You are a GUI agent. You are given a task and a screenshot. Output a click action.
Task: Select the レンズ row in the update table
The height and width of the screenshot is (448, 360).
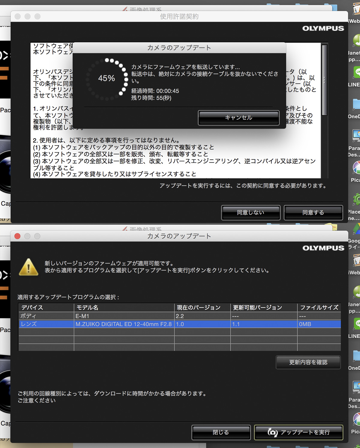pos(179,324)
